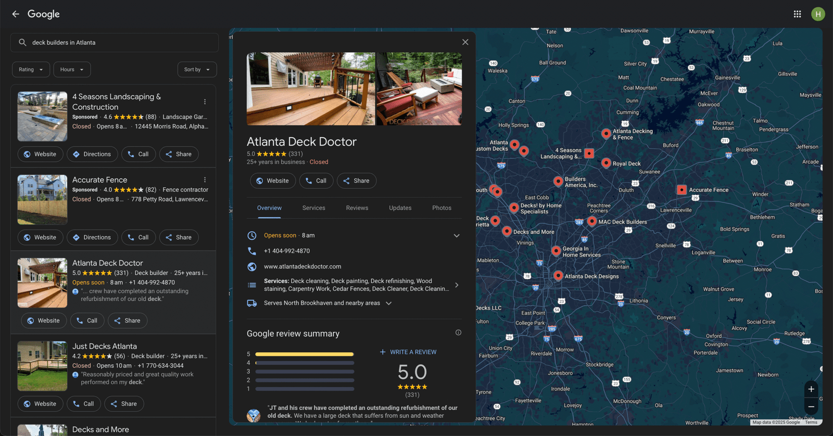
Task: Open the Rating filter dropdown
Action: 31,69
